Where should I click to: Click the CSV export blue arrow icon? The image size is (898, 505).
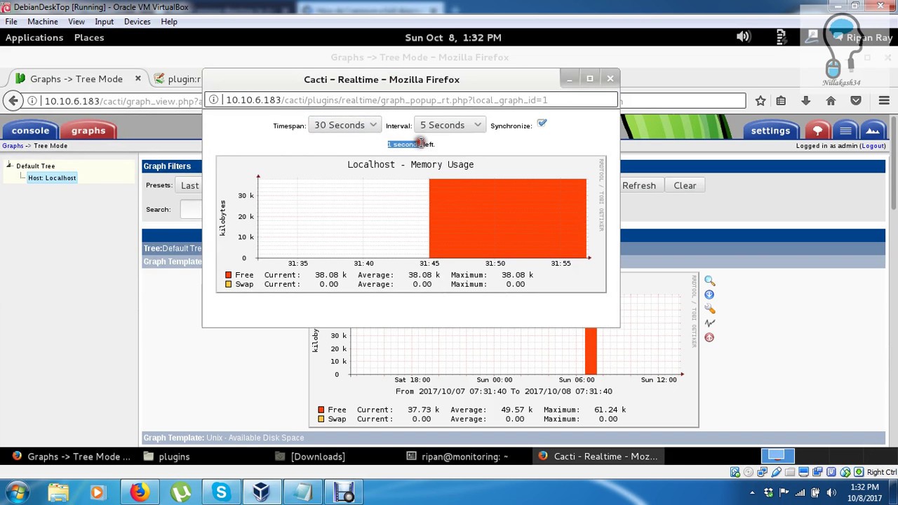pos(709,295)
